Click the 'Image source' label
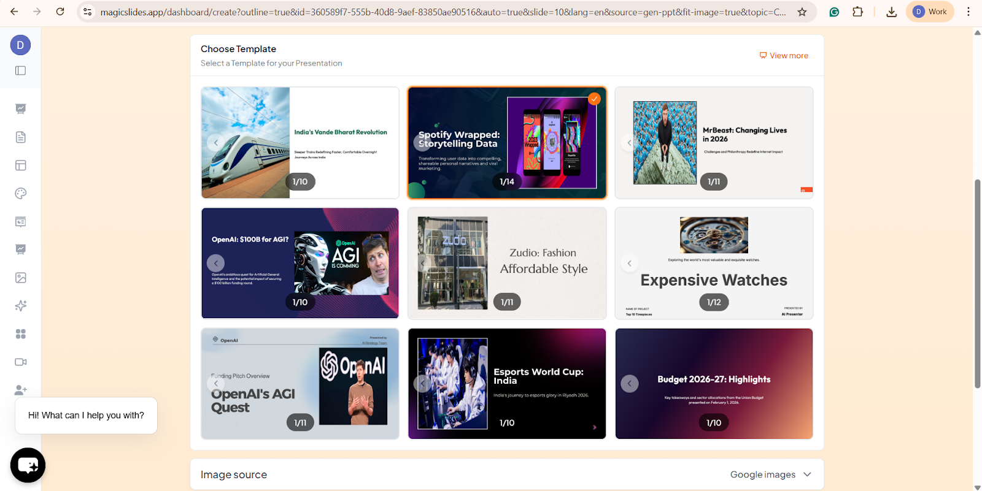982x491 pixels. 234,474
